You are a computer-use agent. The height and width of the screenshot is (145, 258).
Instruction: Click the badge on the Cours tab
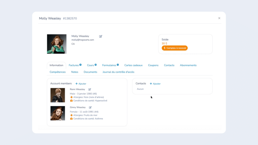tap(95, 65)
